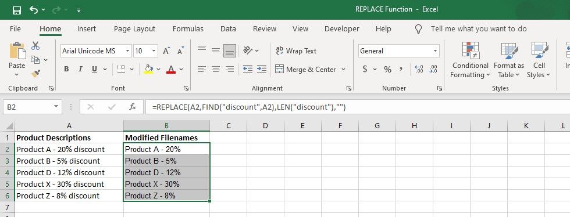This screenshot has width=570, height=217.
Task: Go to the Review tab
Action: pos(265,28)
